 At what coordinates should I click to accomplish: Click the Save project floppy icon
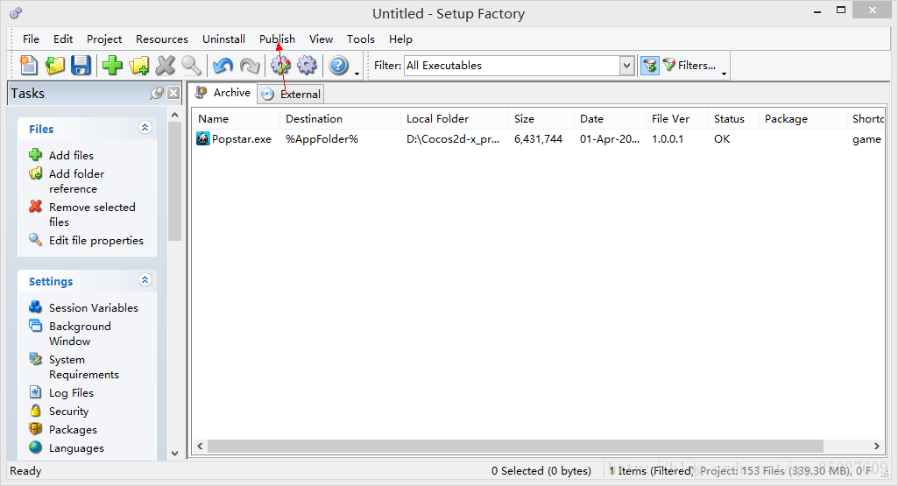[x=81, y=66]
